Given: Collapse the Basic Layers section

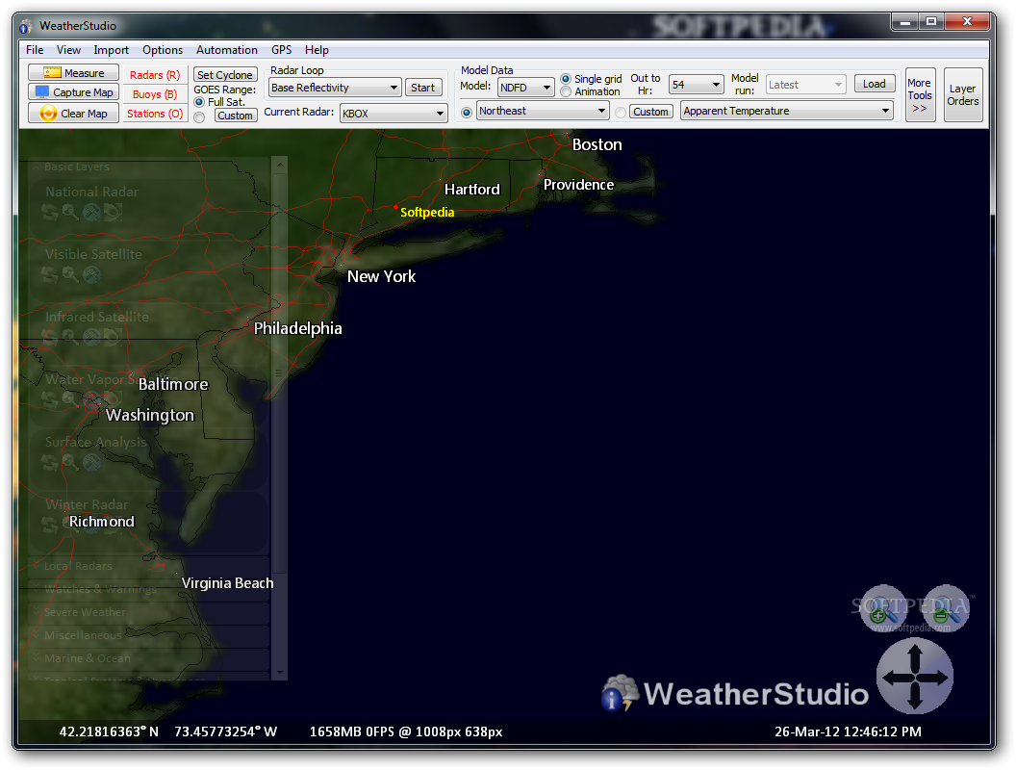Looking at the screenshot, I should click(37, 167).
